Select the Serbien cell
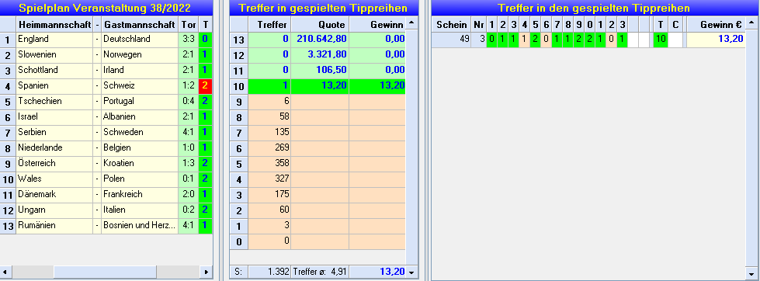The image size is (760, 281). click(54, 132)
